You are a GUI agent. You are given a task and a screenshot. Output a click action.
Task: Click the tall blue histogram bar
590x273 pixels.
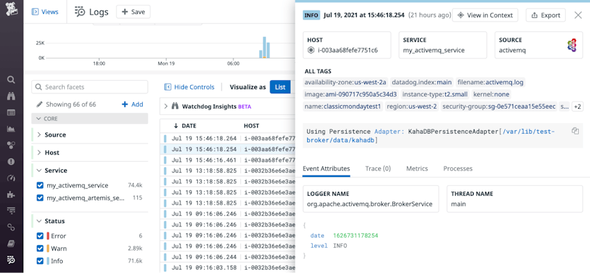[265, 47]
